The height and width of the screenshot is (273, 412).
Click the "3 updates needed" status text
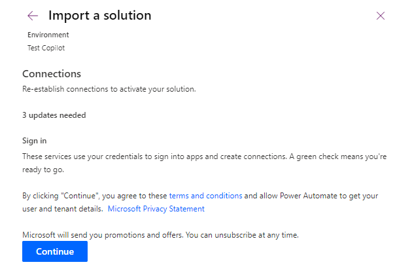[x=54, y=115]
